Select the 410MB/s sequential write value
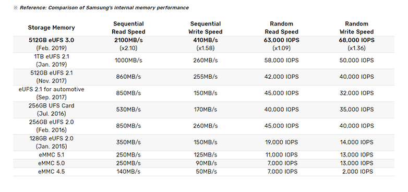The image size is (408, 192). 205,40
